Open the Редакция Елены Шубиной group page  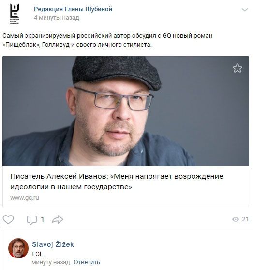pos(73,9)
